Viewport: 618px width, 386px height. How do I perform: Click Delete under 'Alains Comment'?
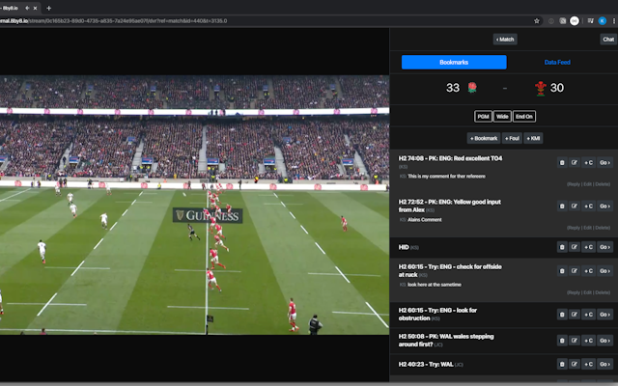pos(603,228)
